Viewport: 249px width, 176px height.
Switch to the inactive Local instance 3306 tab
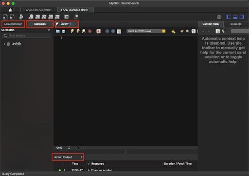38,10
